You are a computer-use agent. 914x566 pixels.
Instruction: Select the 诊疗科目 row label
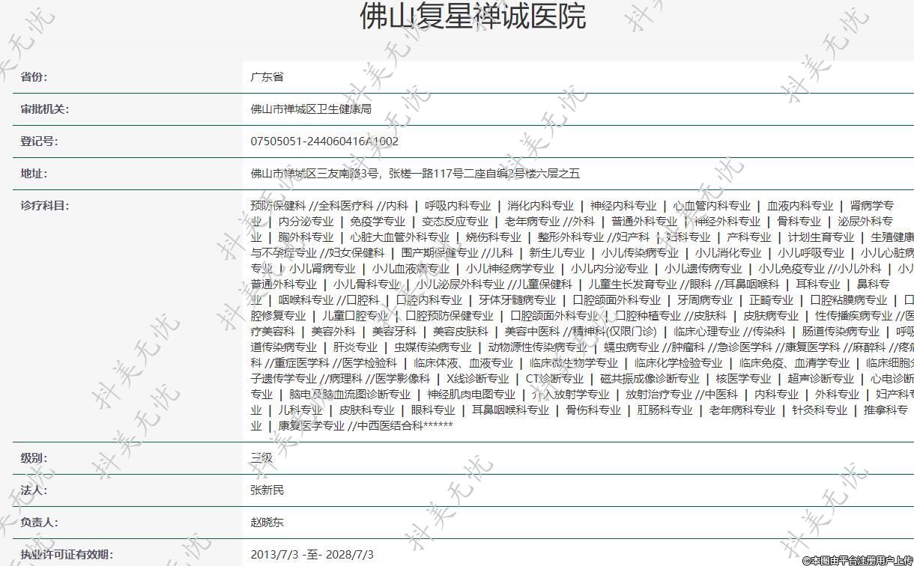tap(44, 206)
